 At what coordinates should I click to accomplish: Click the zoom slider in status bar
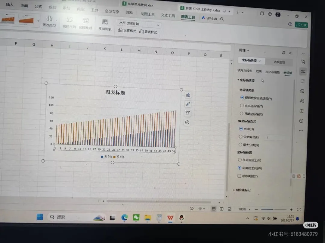(274, 209)
